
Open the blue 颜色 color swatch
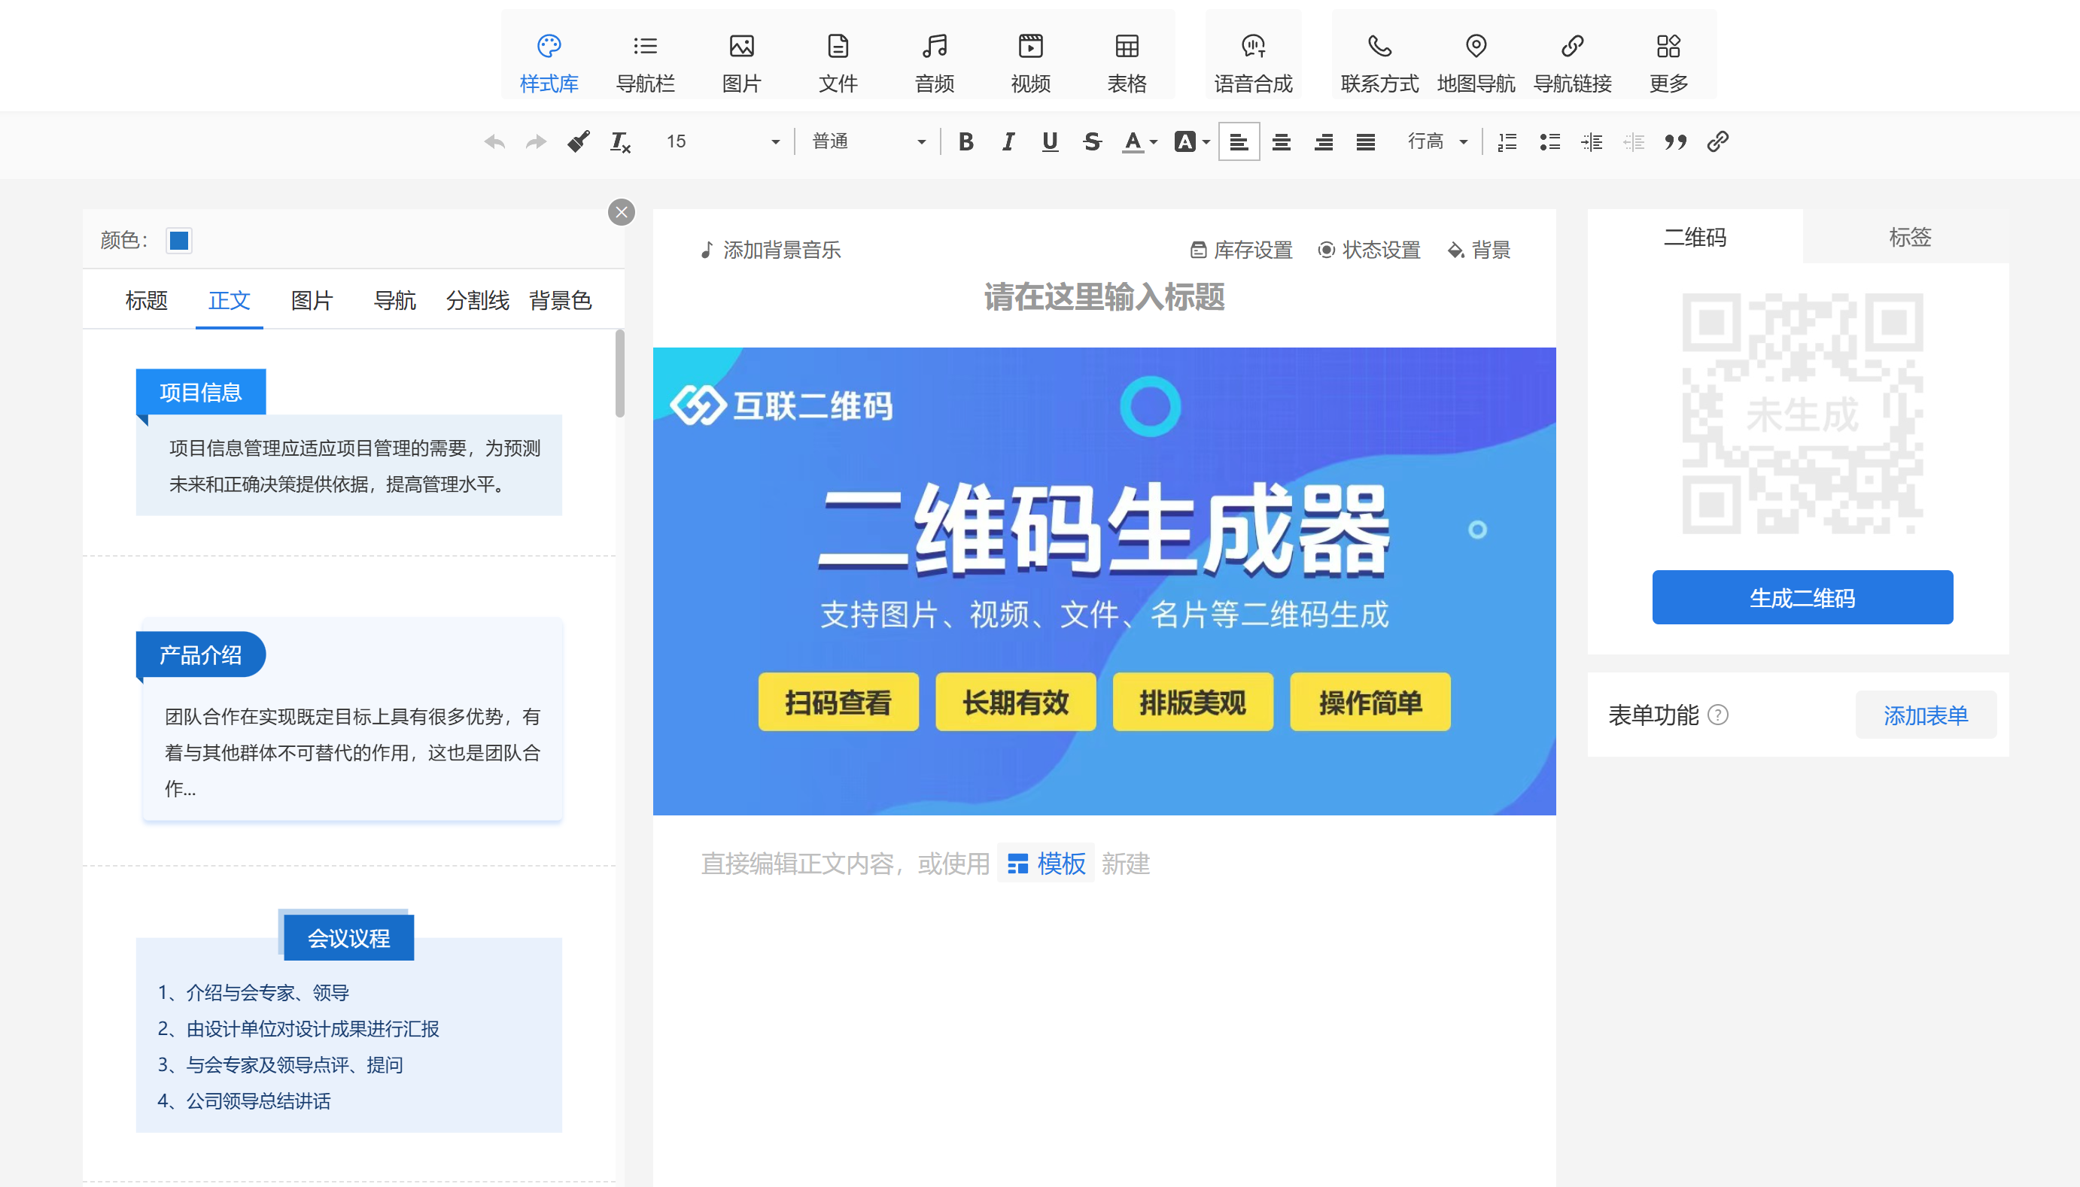(x=178, y=241)
